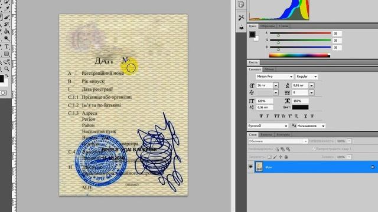
Task: Click the Color panel background swatch
Action: (x=257, y=39)
